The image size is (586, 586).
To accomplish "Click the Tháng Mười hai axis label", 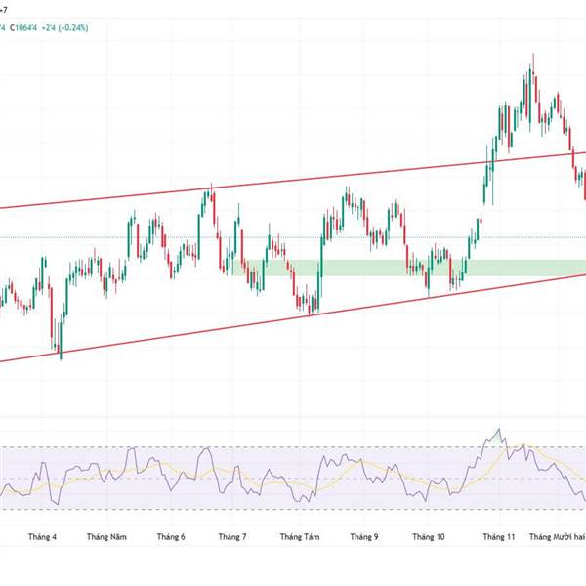I will (x=555, y=537).
